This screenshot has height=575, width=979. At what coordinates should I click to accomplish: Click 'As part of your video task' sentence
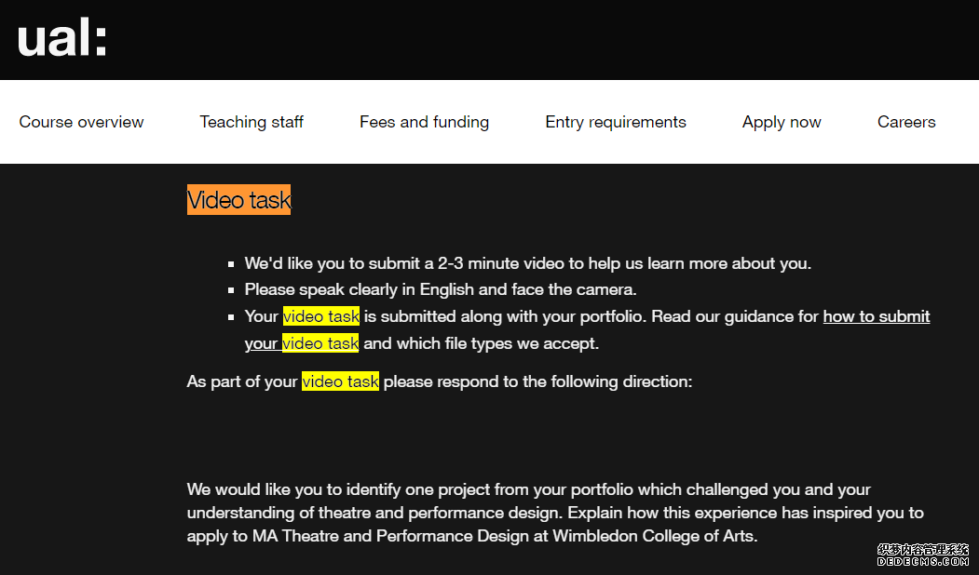[x=440, y=381]
